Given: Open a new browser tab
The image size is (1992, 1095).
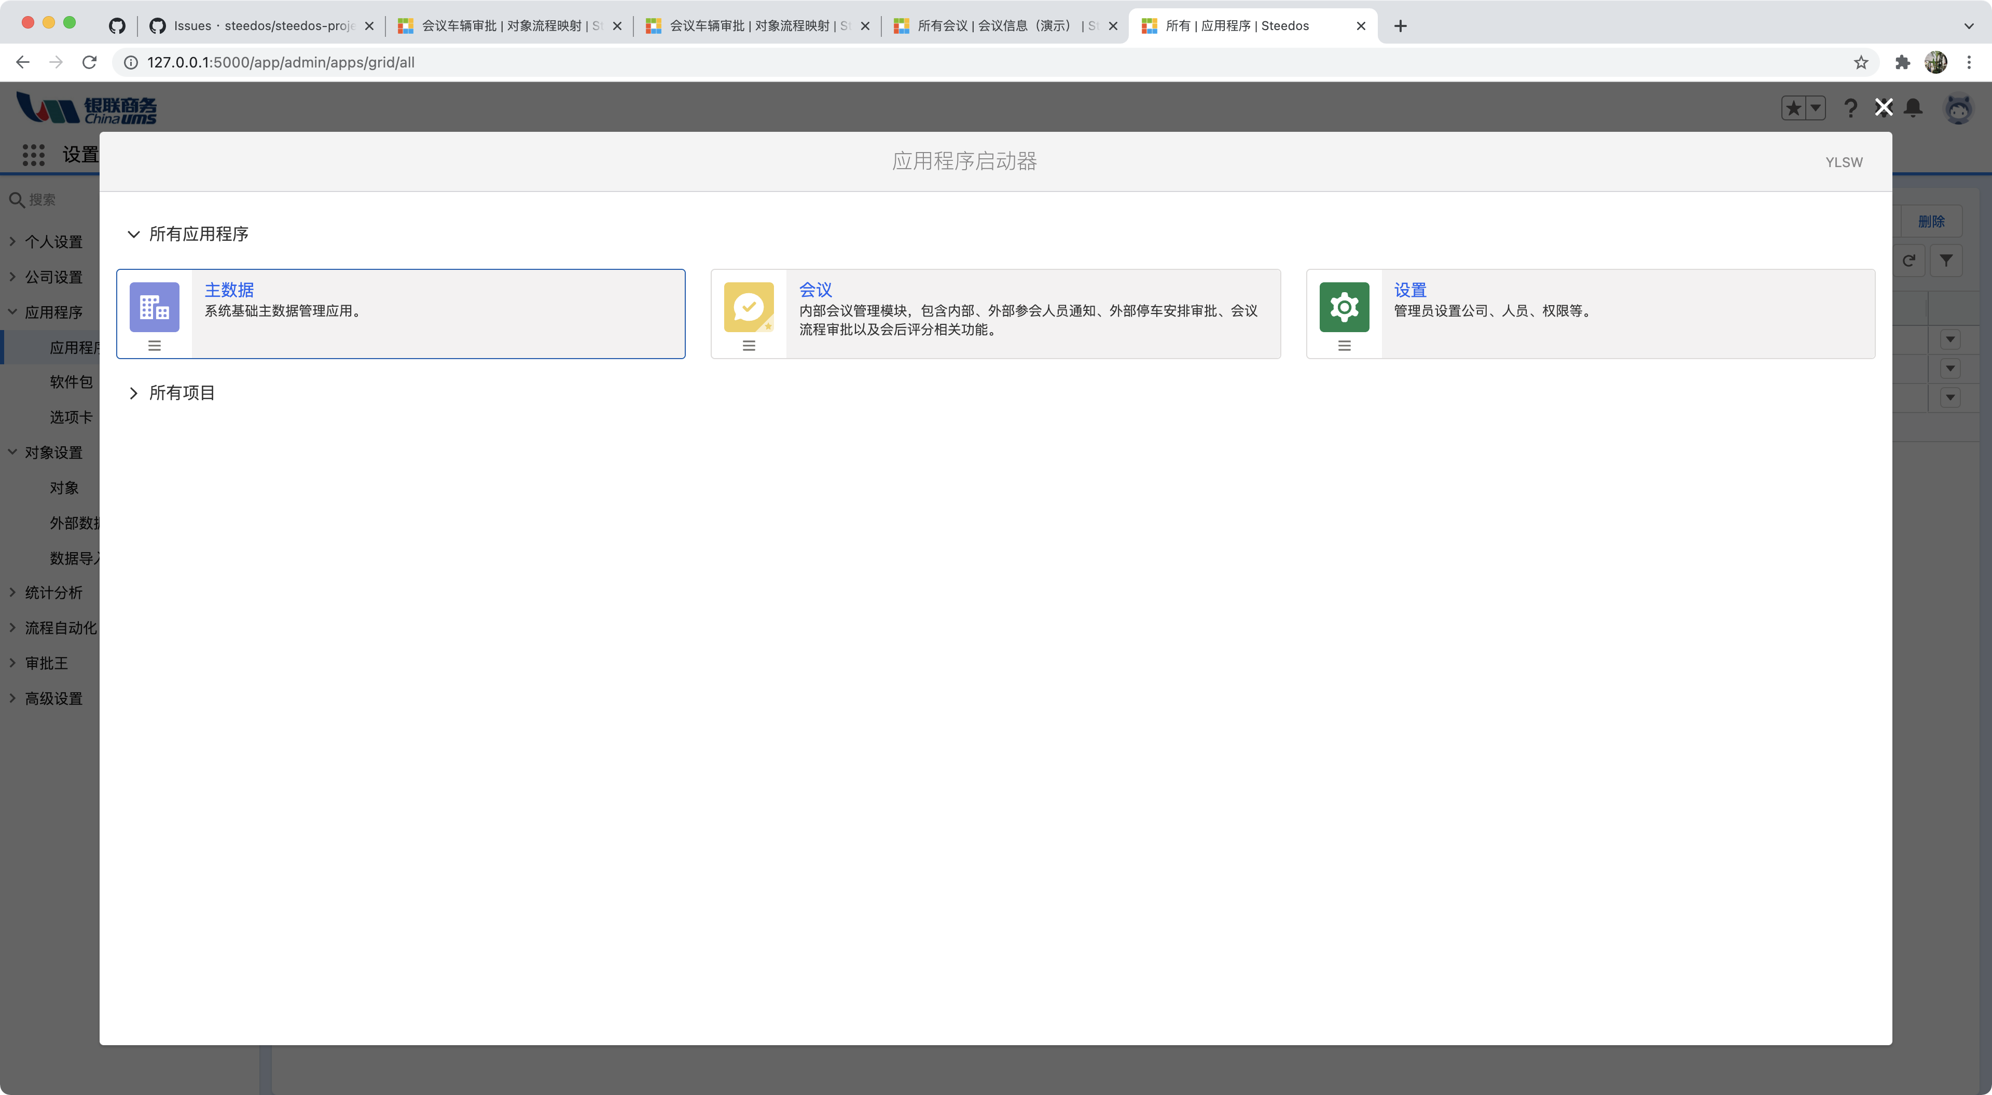Looking at the screenshot, I should coord(1401,25).
